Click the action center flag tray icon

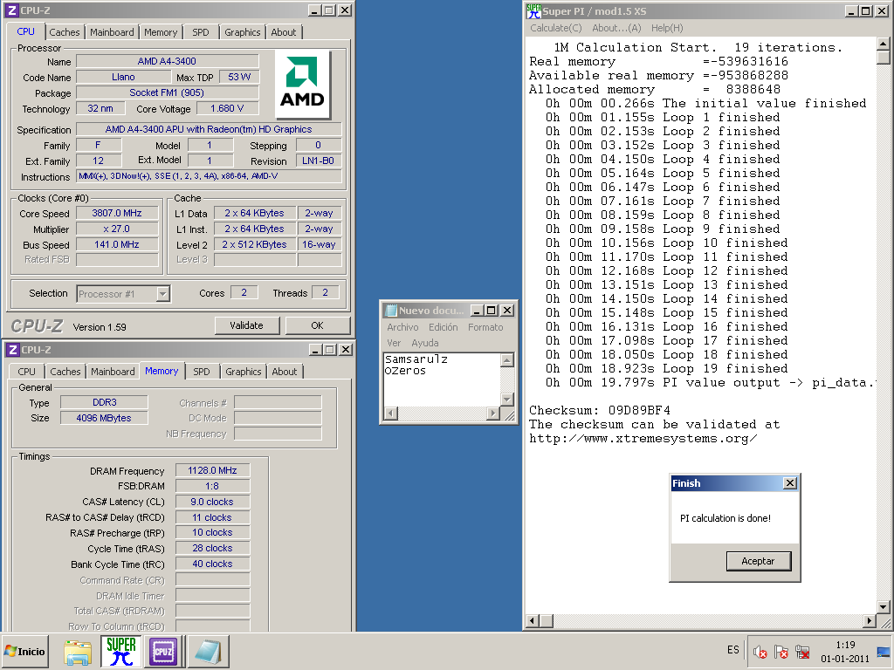[x=781, y=651]
